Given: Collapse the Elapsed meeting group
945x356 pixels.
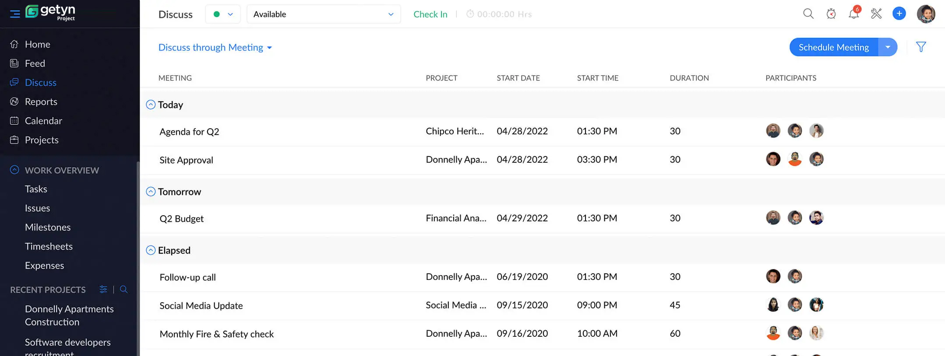Looking at the screenshot, I should pos(151,250).
